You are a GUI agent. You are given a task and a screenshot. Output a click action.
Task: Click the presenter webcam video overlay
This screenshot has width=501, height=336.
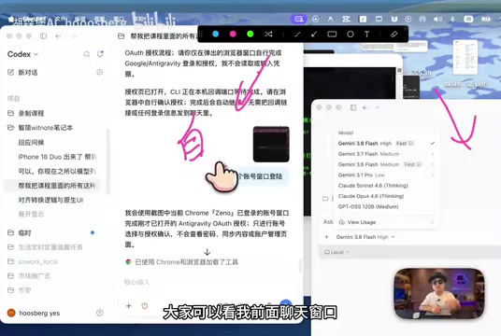[x=439, y=294]
